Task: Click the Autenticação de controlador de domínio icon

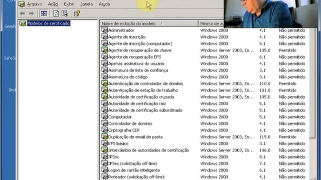Action: point(104,83)
